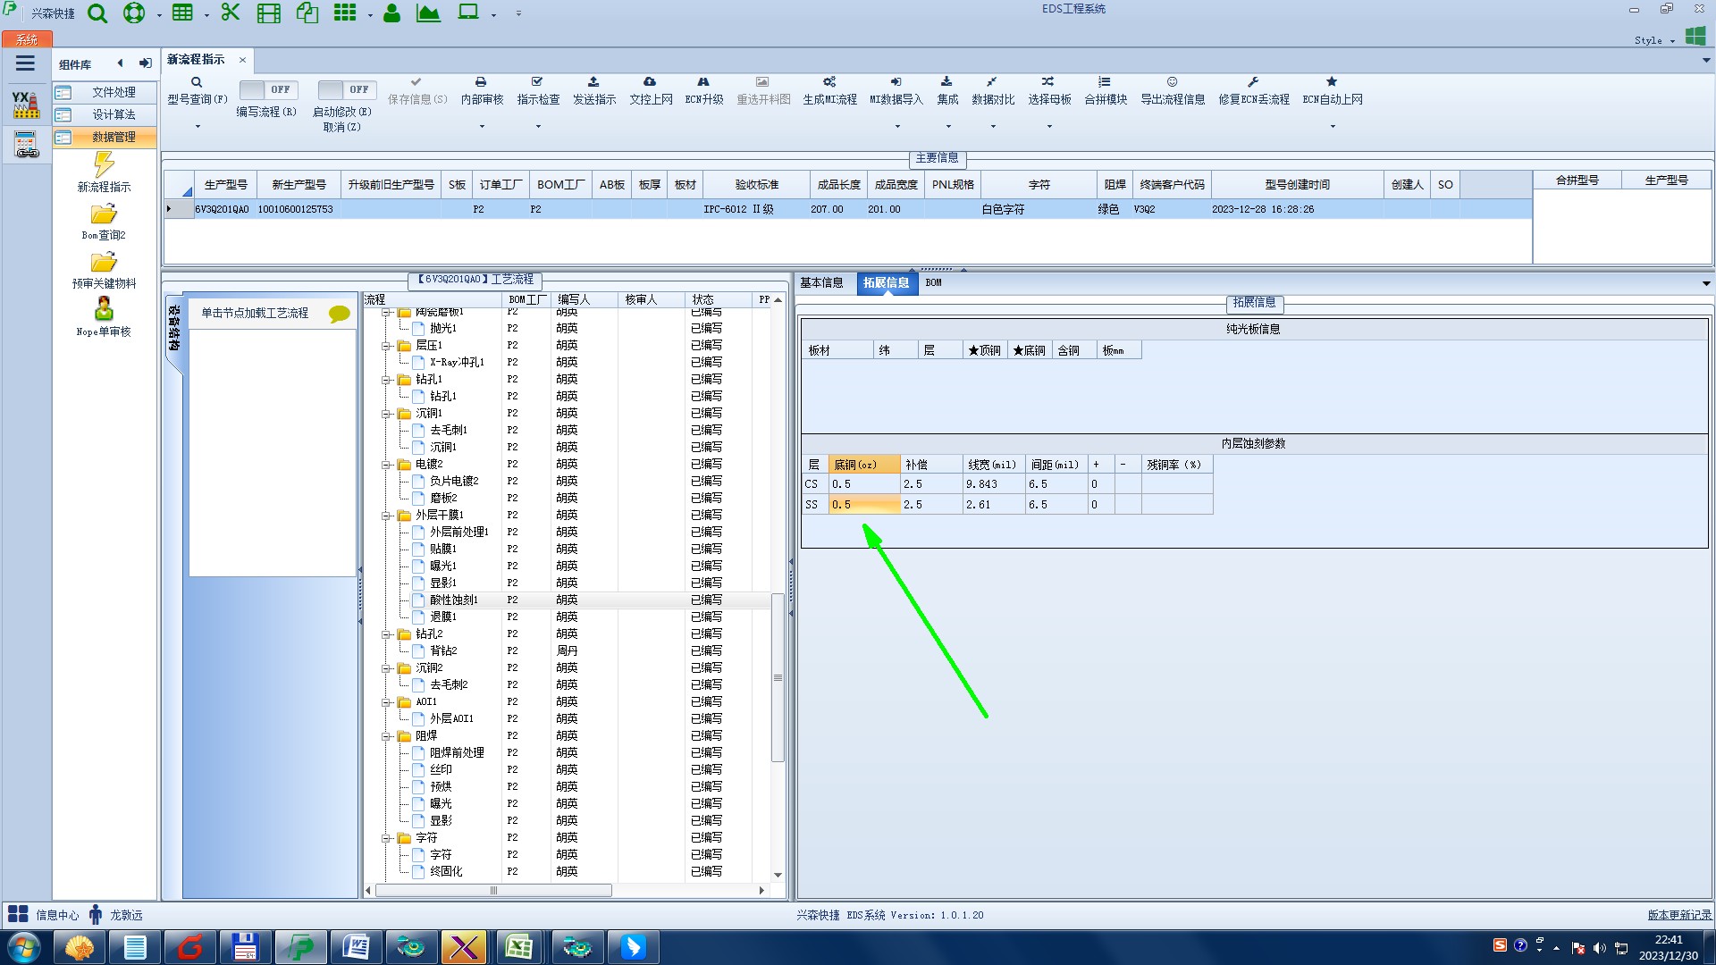Toggle the 启动修改(E) OFF switch
Image resolution: width=1716 pixels, height=965 pixels.
pos(347,89)
